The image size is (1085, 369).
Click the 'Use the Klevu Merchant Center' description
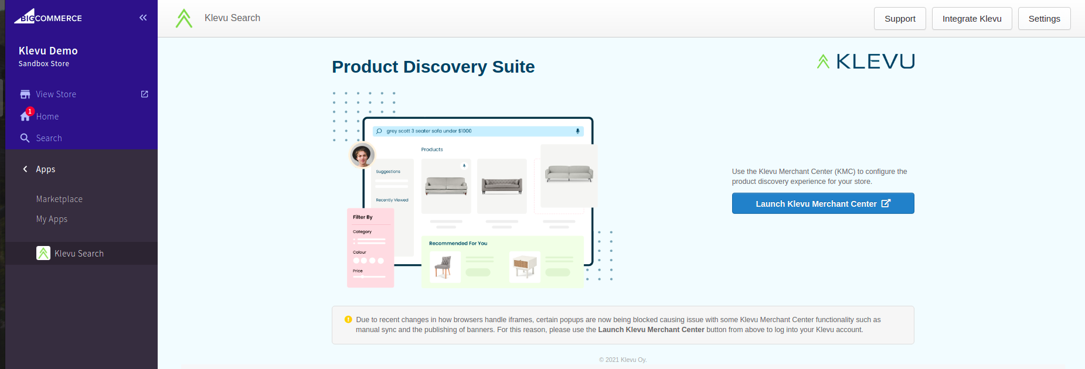point(819,176)
